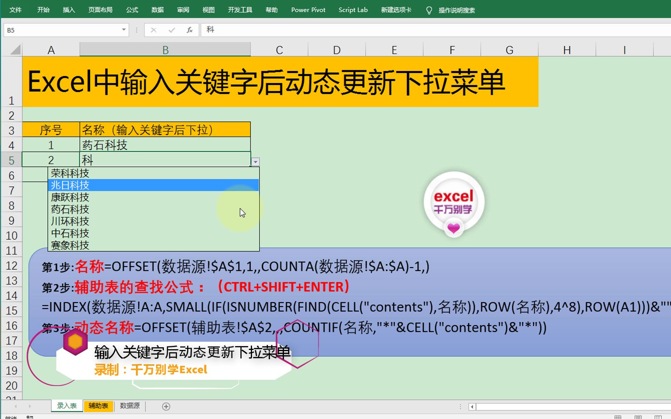Viewport: 671px width, 419px height.
Task: Expand the formula bar with its arrow
Action: 666,30
